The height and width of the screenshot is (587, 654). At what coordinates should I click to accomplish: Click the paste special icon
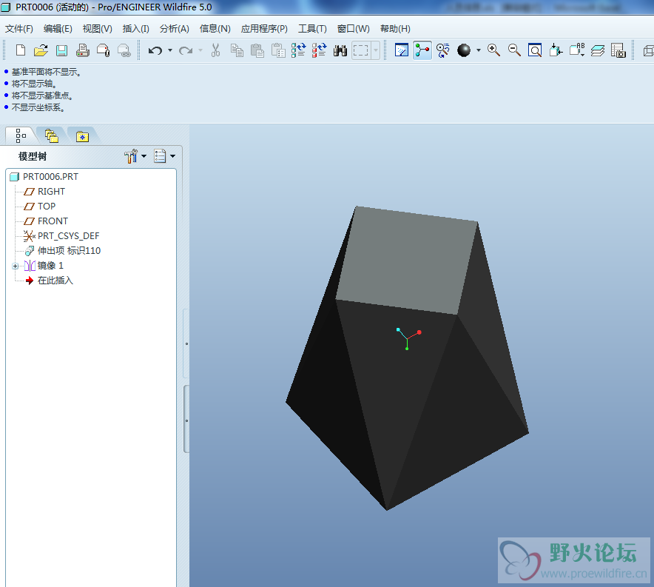click(278, 50)
